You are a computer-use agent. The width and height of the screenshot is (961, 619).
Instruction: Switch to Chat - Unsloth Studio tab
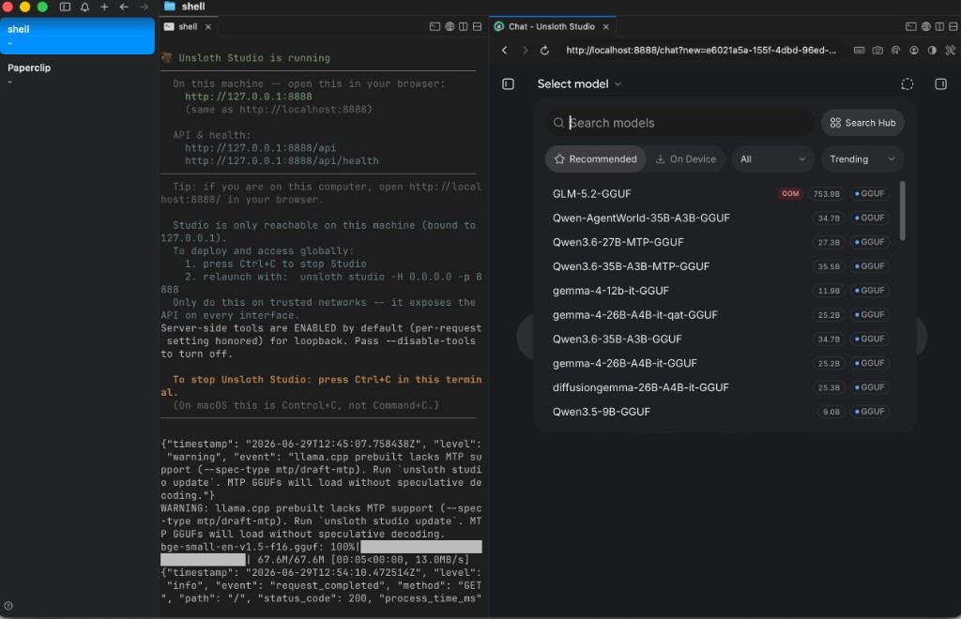pos(551,26)
